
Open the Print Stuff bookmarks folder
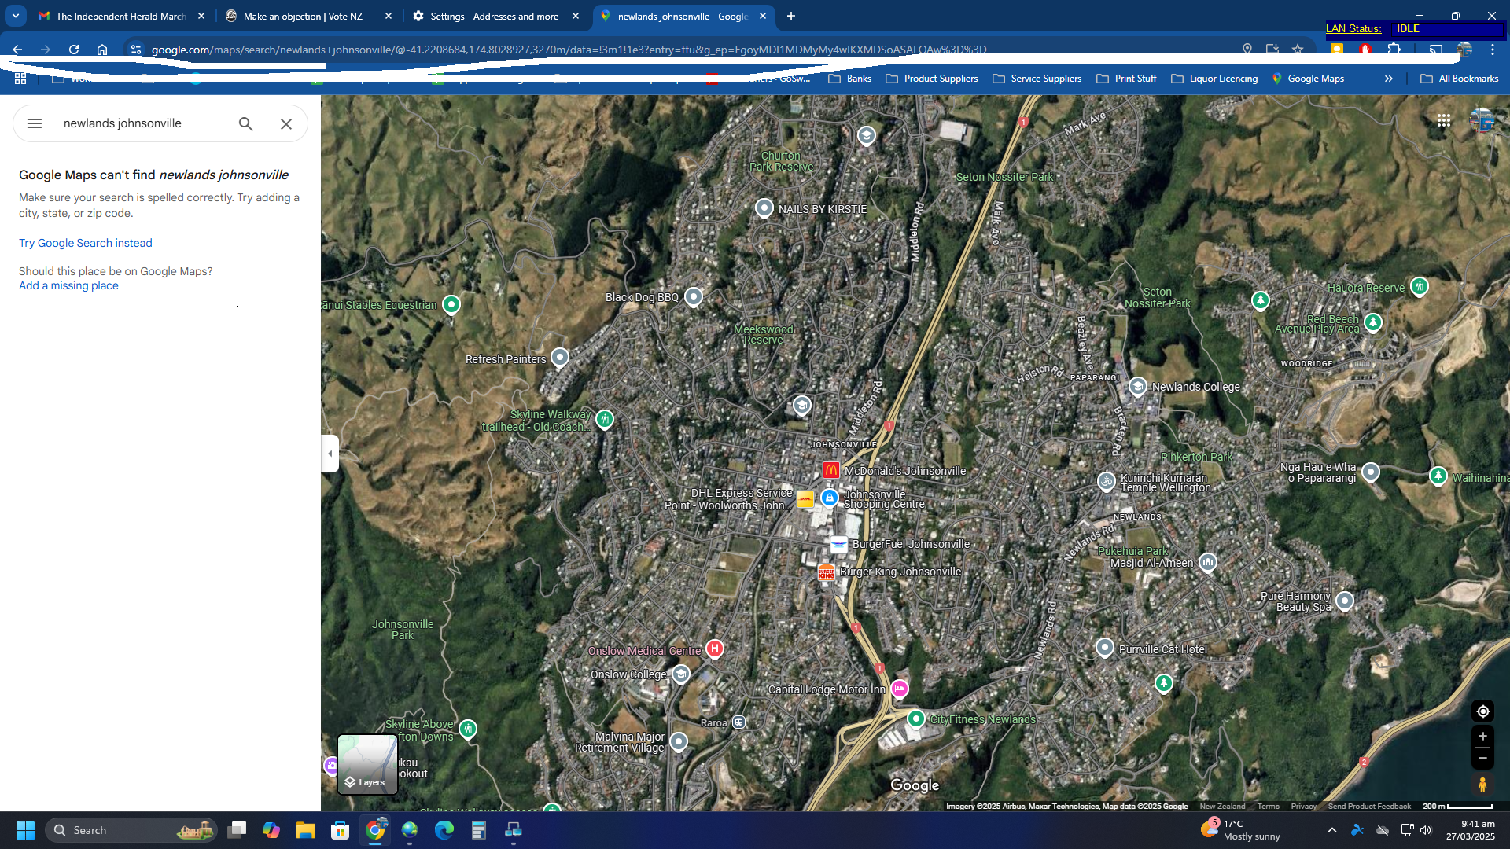[1126, 79]
